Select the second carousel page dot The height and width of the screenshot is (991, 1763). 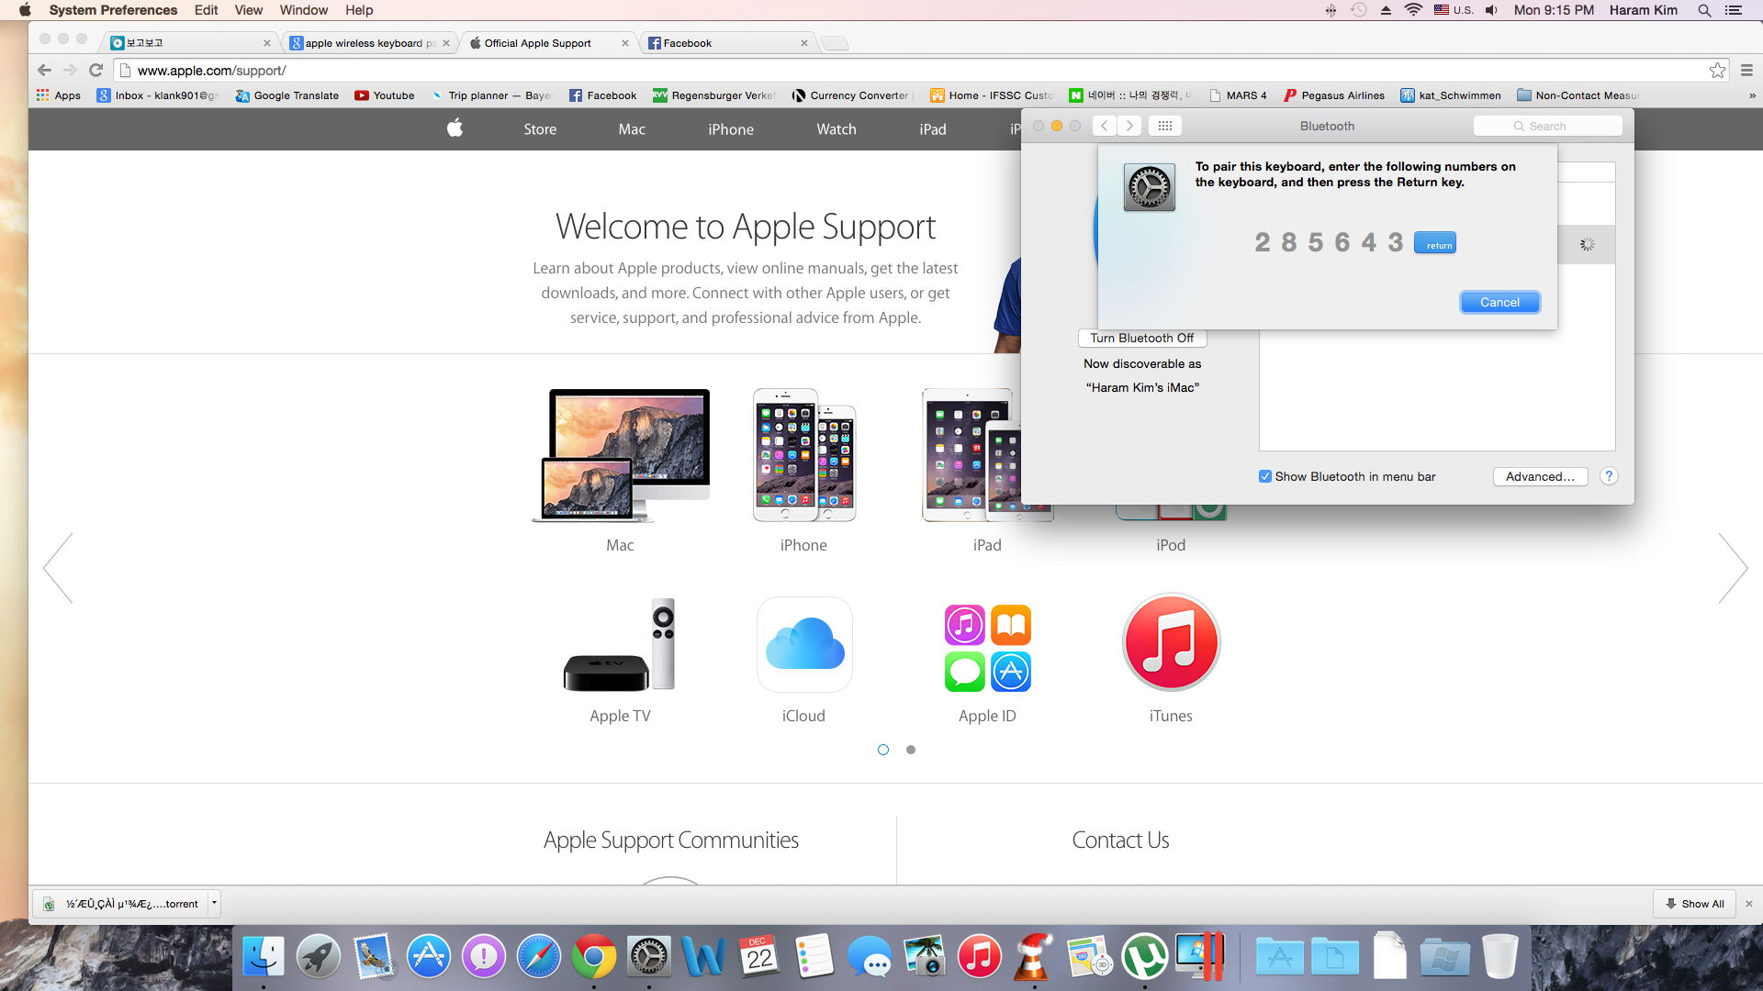pyautogui.click(x=911, y=750)
